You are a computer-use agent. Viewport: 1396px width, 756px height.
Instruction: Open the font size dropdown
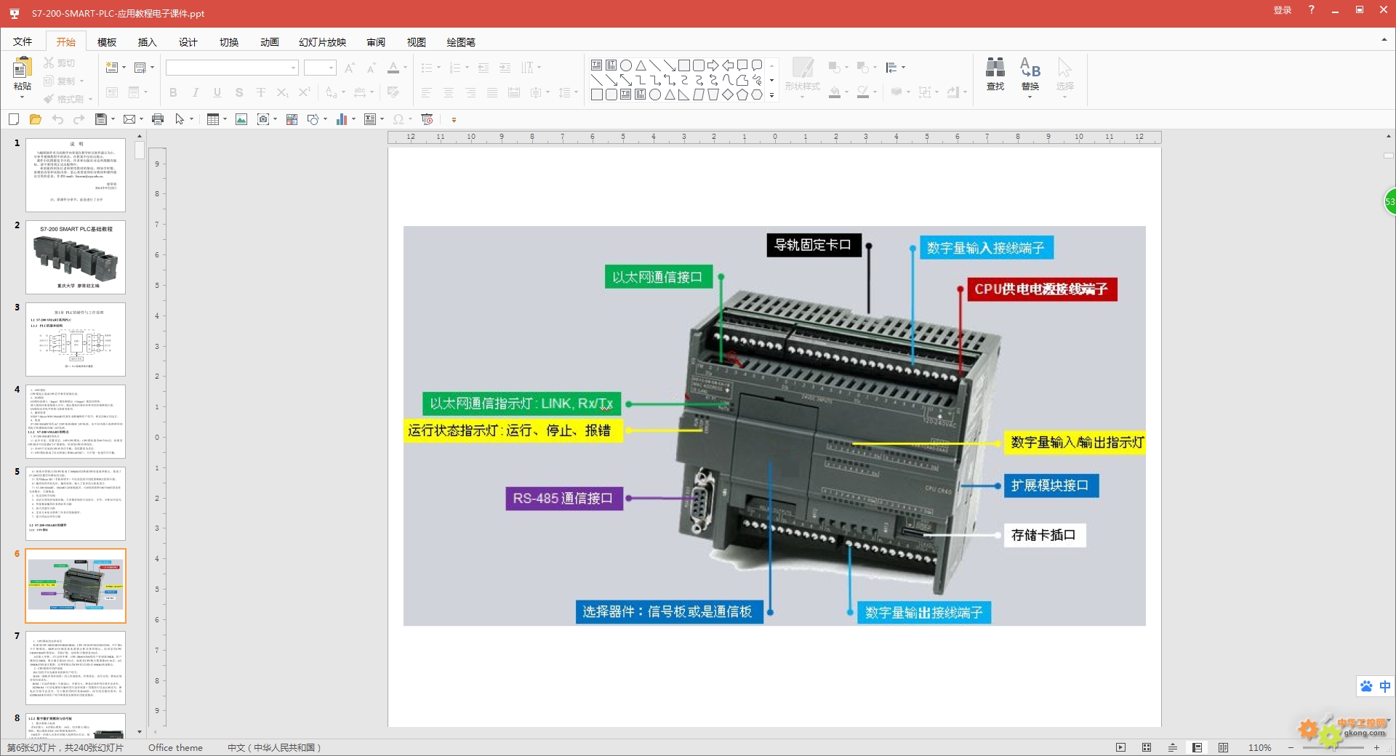tap(331, 68)
